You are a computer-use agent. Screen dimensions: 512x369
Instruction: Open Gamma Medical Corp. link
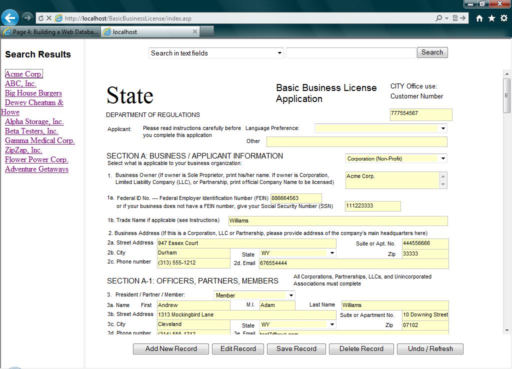pyautogui.click(x=40, y=140)
